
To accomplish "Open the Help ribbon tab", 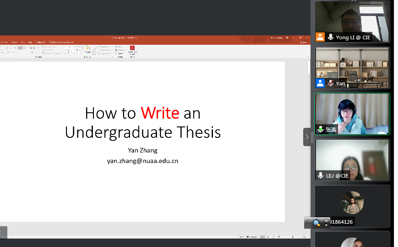I will click(x=30, y=42).
